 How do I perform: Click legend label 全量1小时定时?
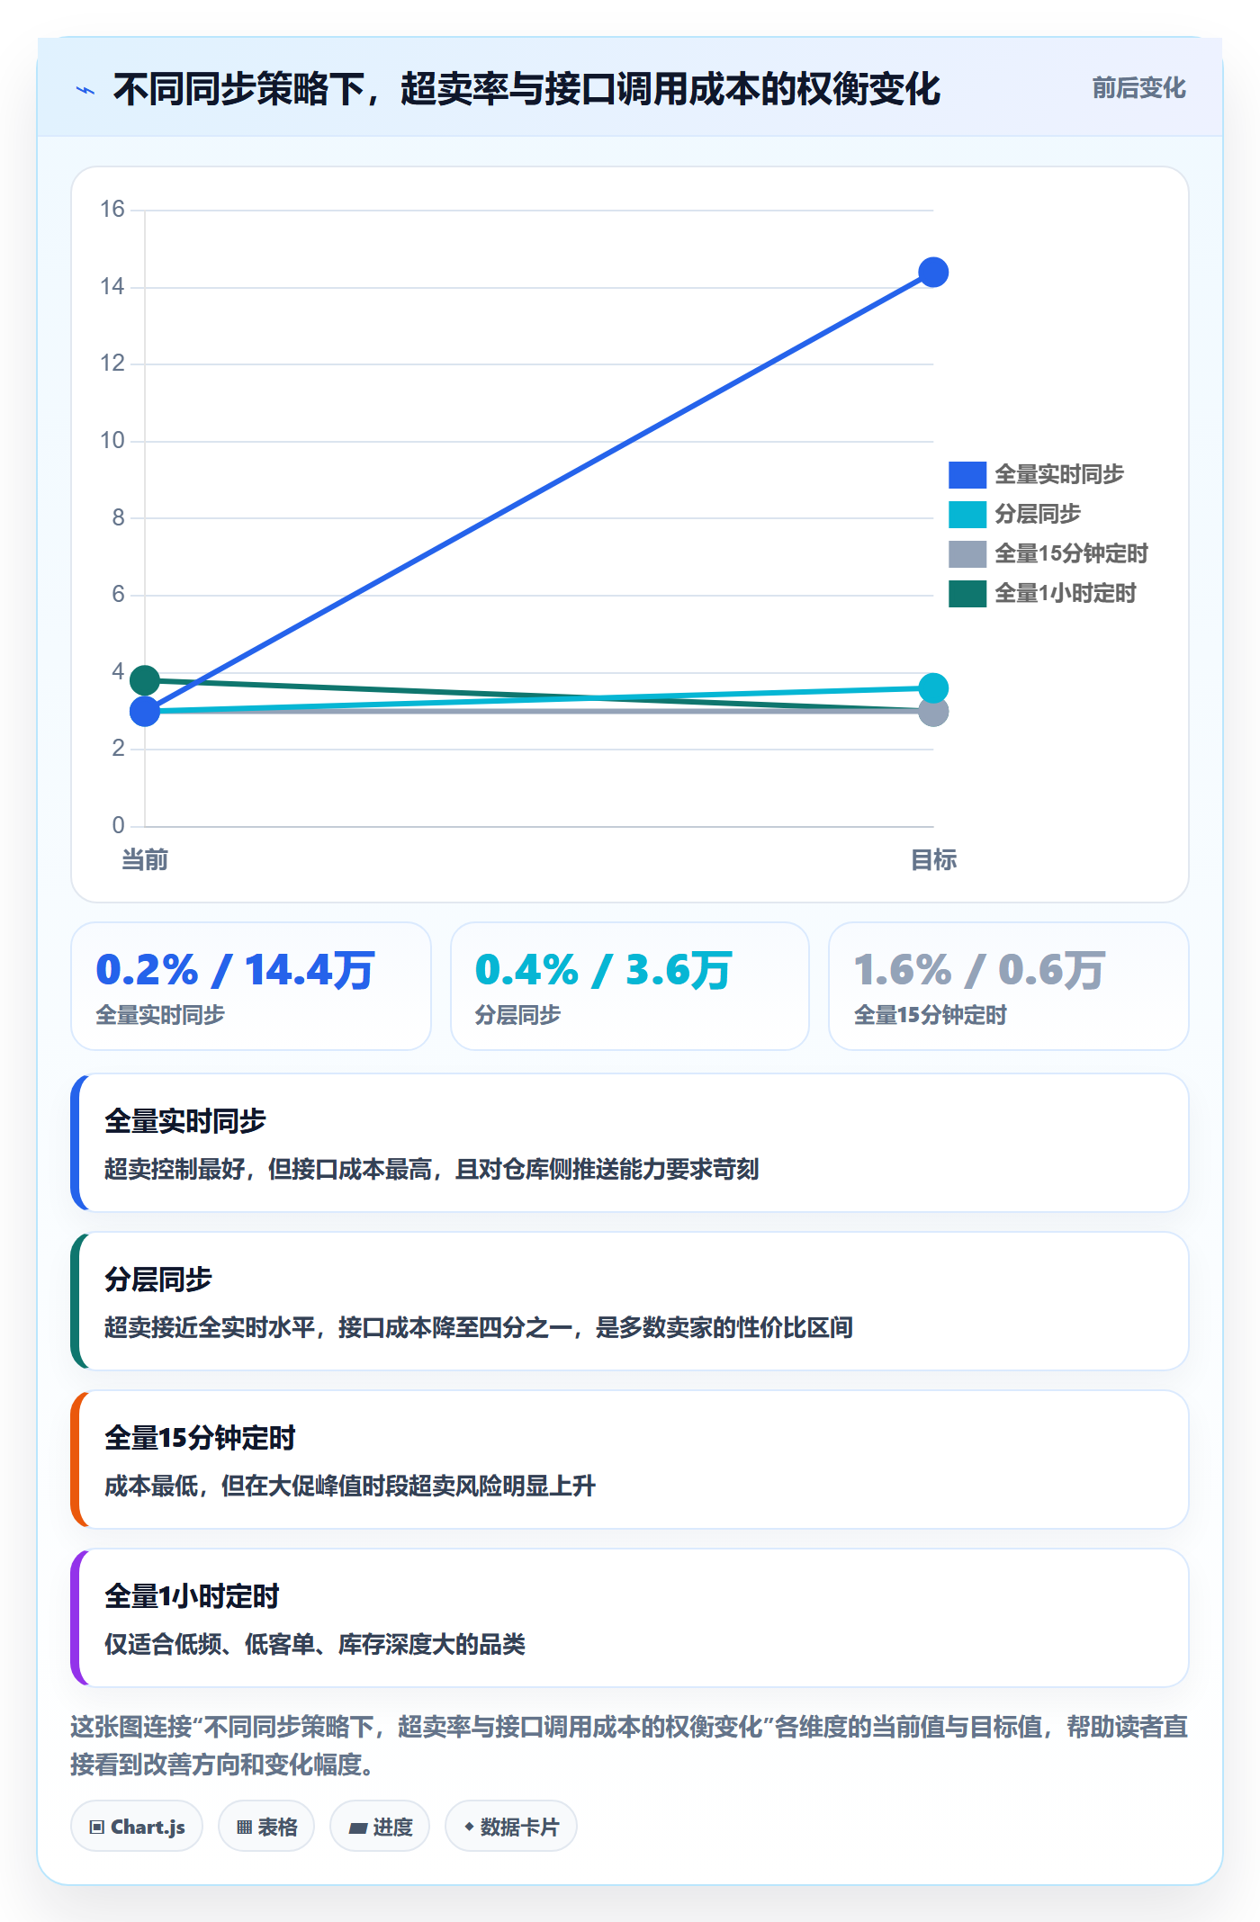[1066, 593]
